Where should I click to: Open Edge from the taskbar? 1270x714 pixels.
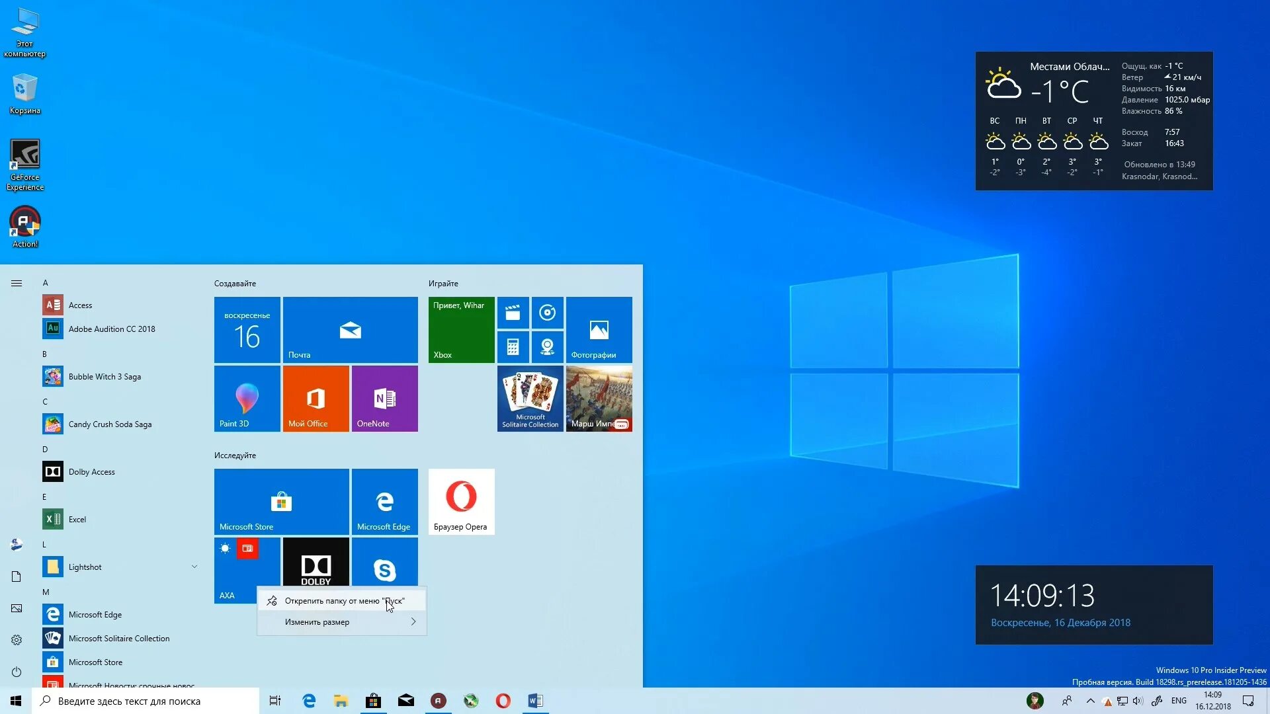309,701
